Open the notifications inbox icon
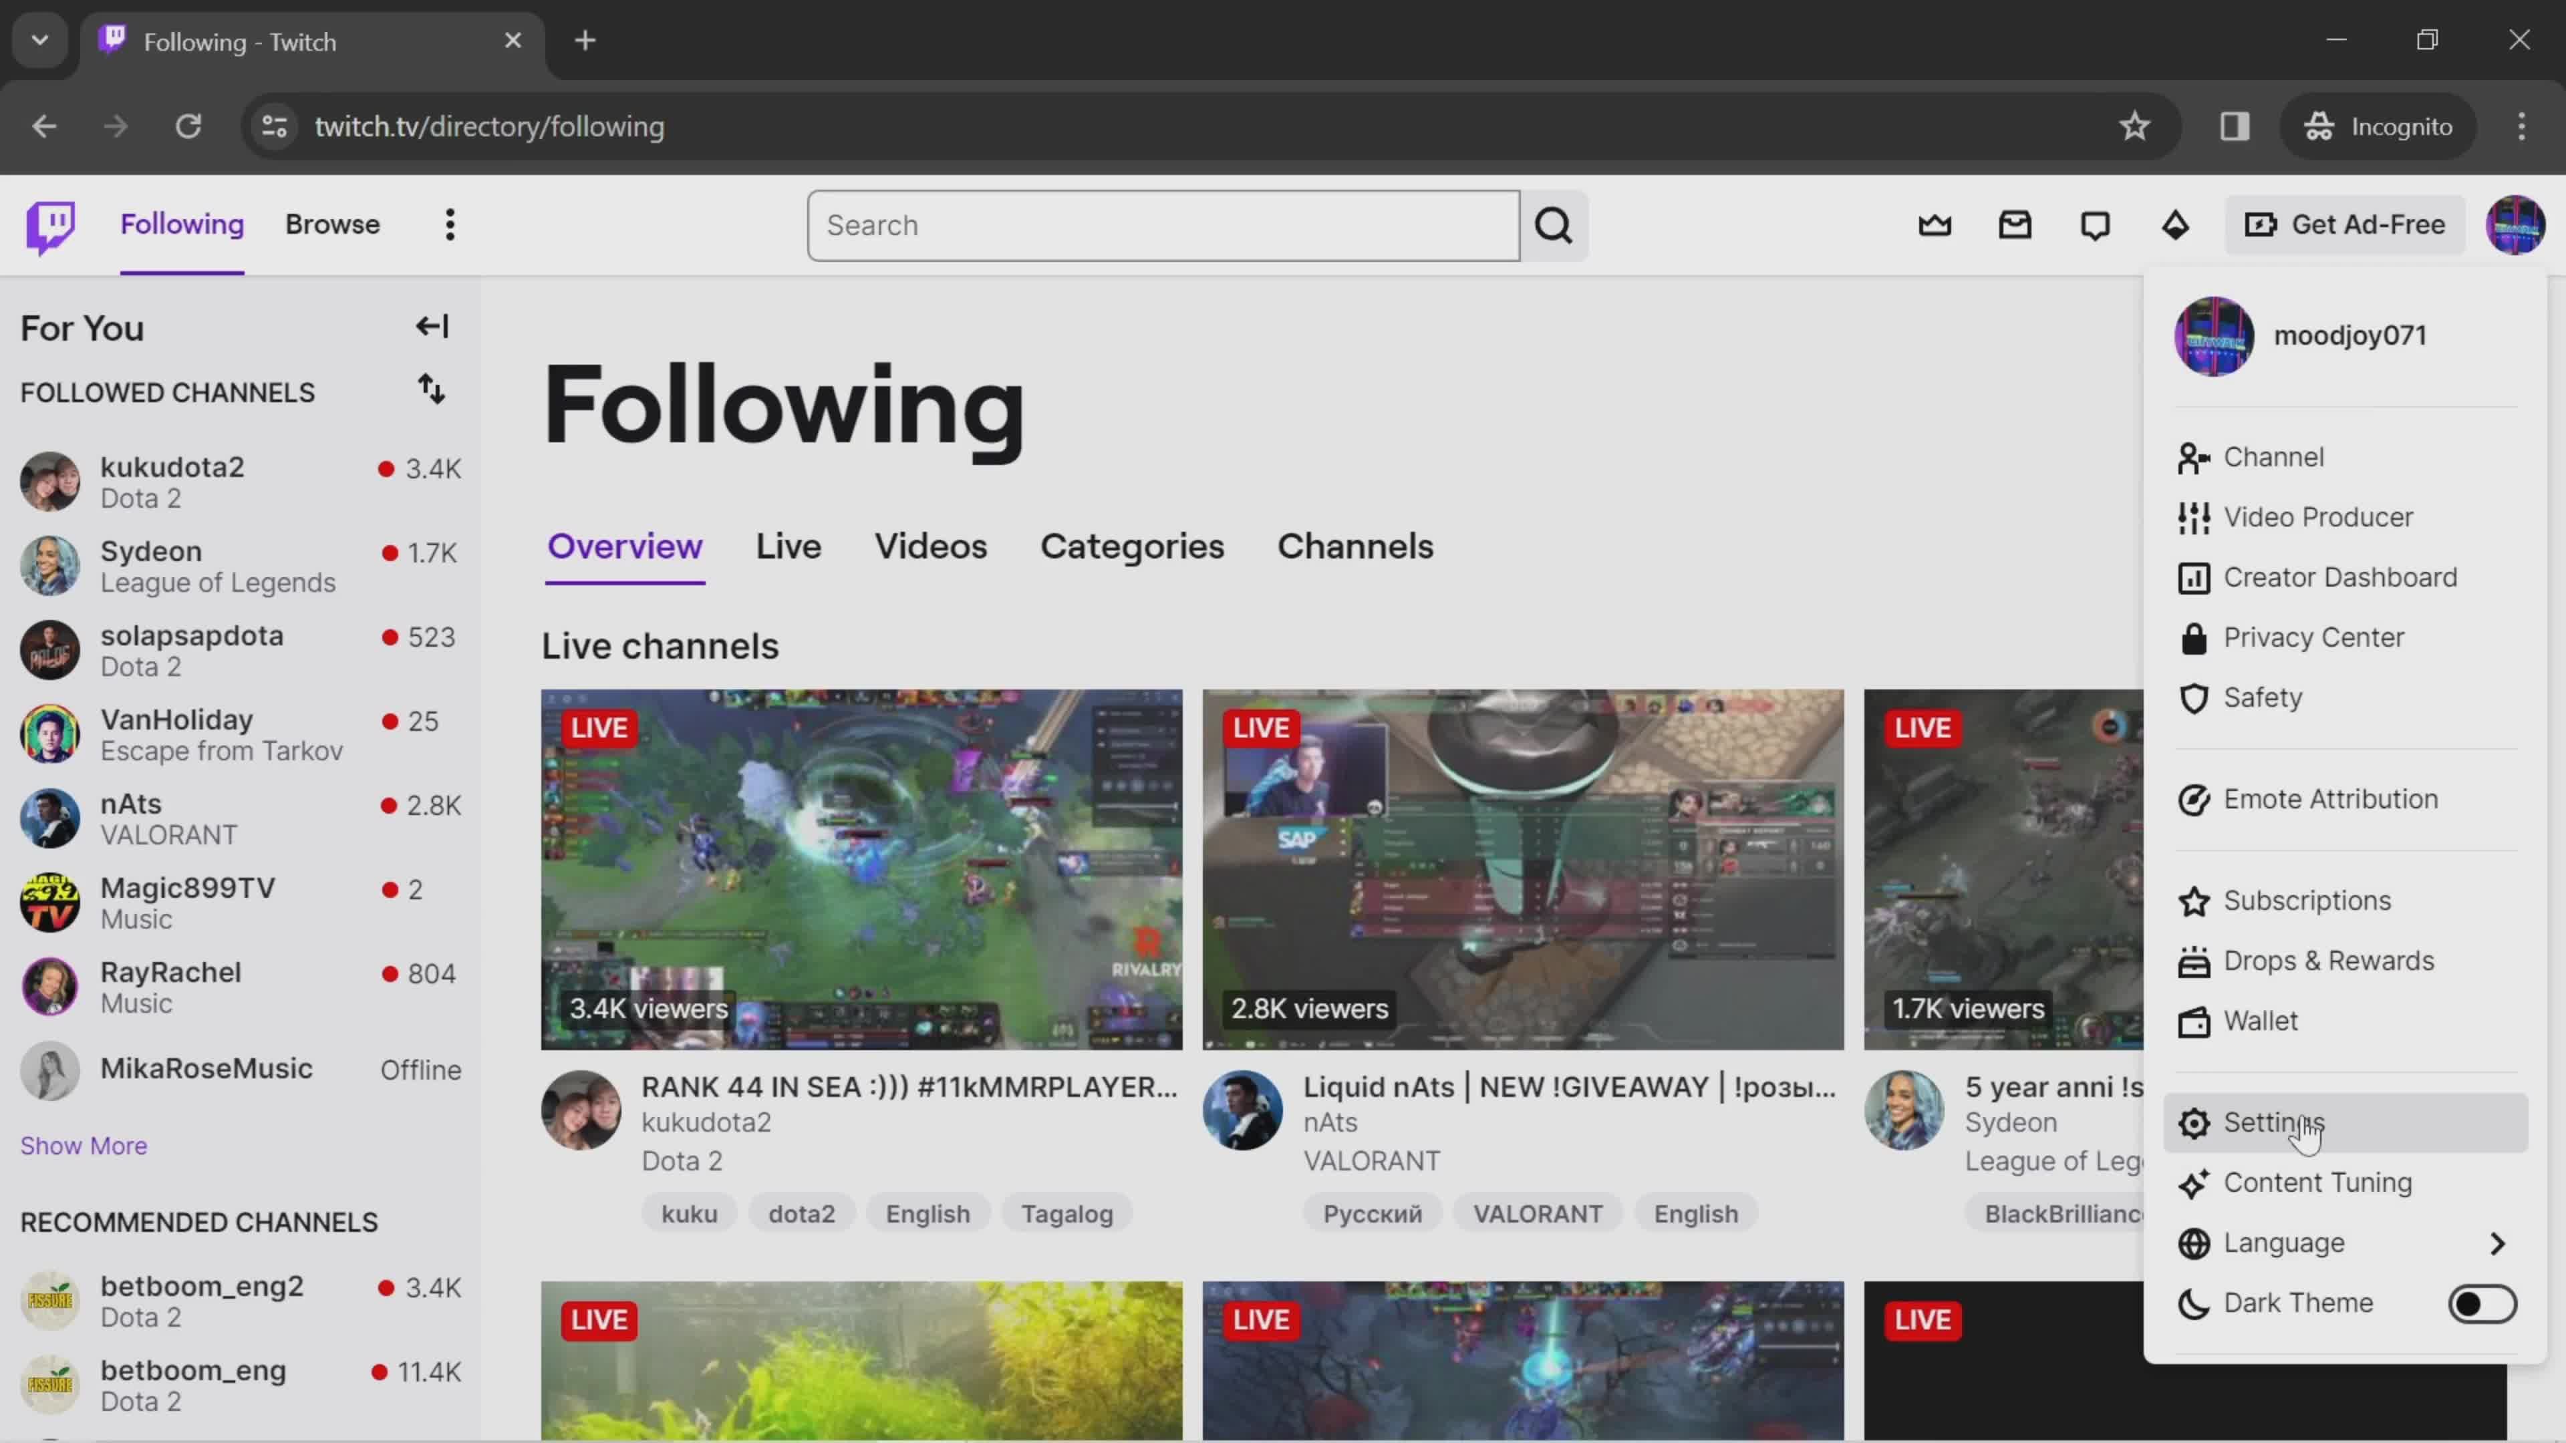 pos(2015,225)
